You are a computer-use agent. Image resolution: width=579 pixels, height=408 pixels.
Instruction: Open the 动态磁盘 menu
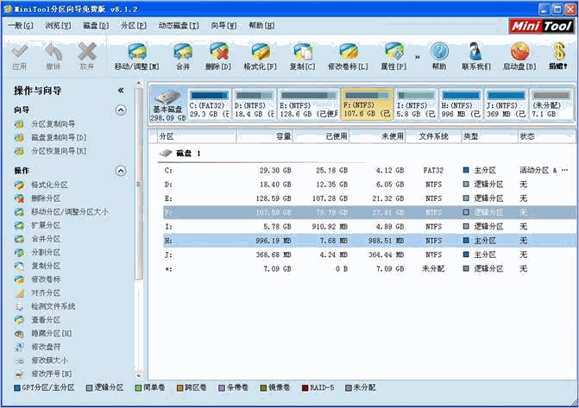179,26
